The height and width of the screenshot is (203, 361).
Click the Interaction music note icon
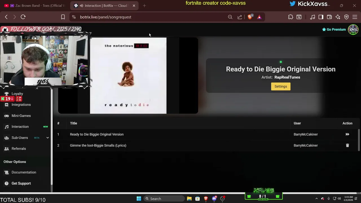[6, 127]
